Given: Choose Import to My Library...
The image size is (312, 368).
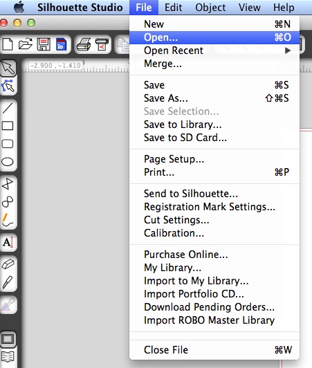Looking at the screenshot, I should (214, 281).
